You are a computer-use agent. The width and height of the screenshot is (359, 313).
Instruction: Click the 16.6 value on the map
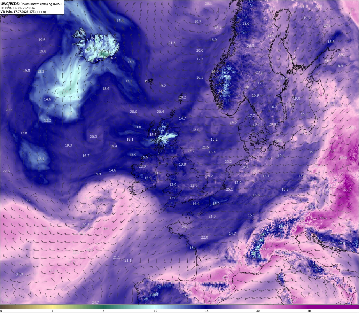pyautogui.click(x=256, y=195)
